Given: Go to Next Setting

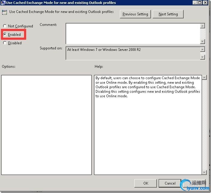Looking at the screenshot, I should [168, 14].
